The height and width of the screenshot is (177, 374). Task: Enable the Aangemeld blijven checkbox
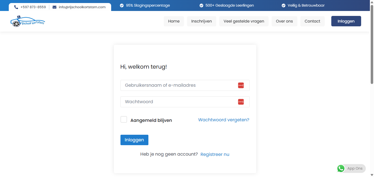(124, 120)
